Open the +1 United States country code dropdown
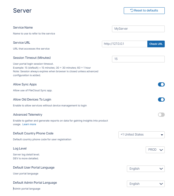Image resolution: width=174 pixels, height=196 pixels. pos(141,135)
